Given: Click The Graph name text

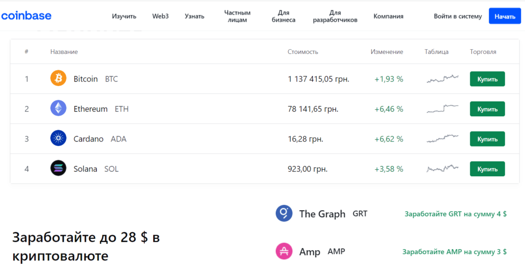Looking at the screenshot, I should point(322,214).
